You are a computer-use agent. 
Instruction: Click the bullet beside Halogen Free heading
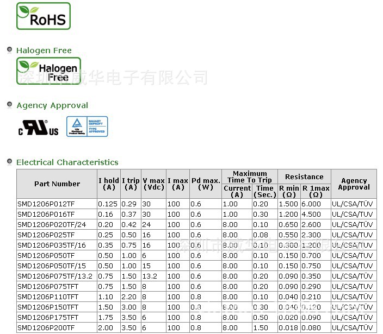click(x=9, y=50)
